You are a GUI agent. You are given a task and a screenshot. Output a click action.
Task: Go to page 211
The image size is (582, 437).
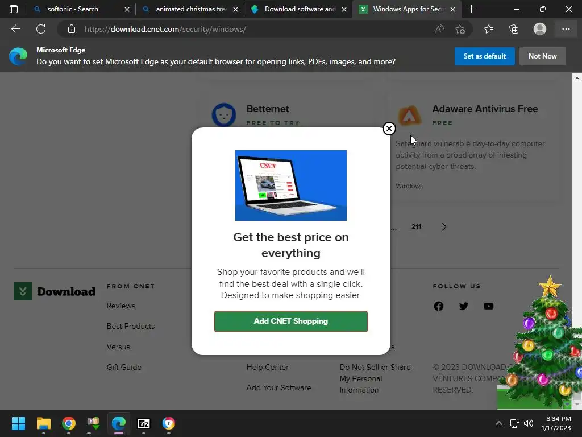pyautogui.click(x=416, y=226)
